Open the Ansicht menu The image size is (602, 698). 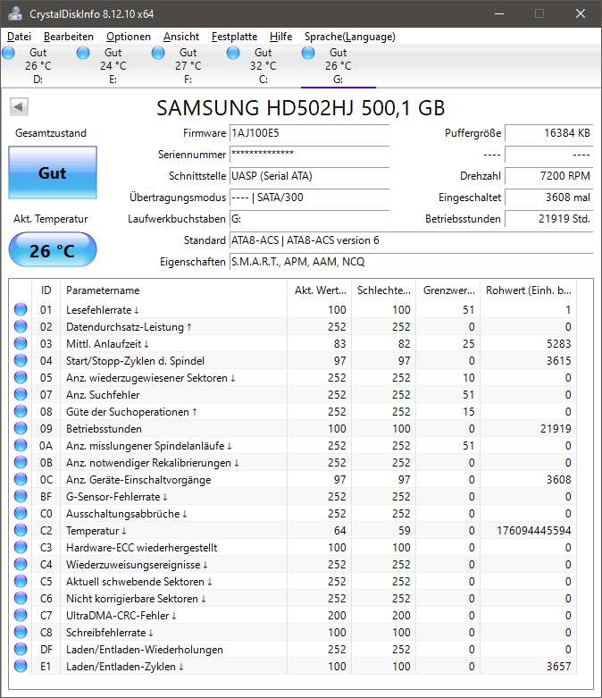click(x=181, y=37)
